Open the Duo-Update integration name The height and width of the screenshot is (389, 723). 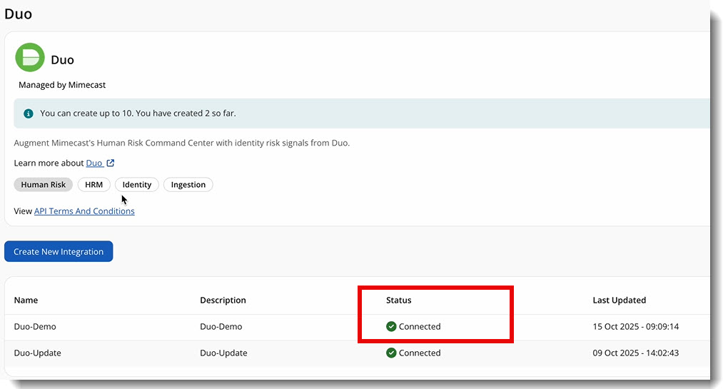tap(38, 353)
